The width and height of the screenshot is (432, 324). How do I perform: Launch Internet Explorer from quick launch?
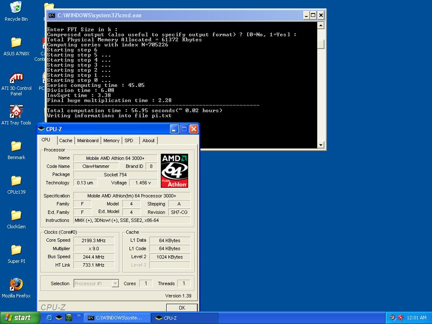[x=49, y=318]
